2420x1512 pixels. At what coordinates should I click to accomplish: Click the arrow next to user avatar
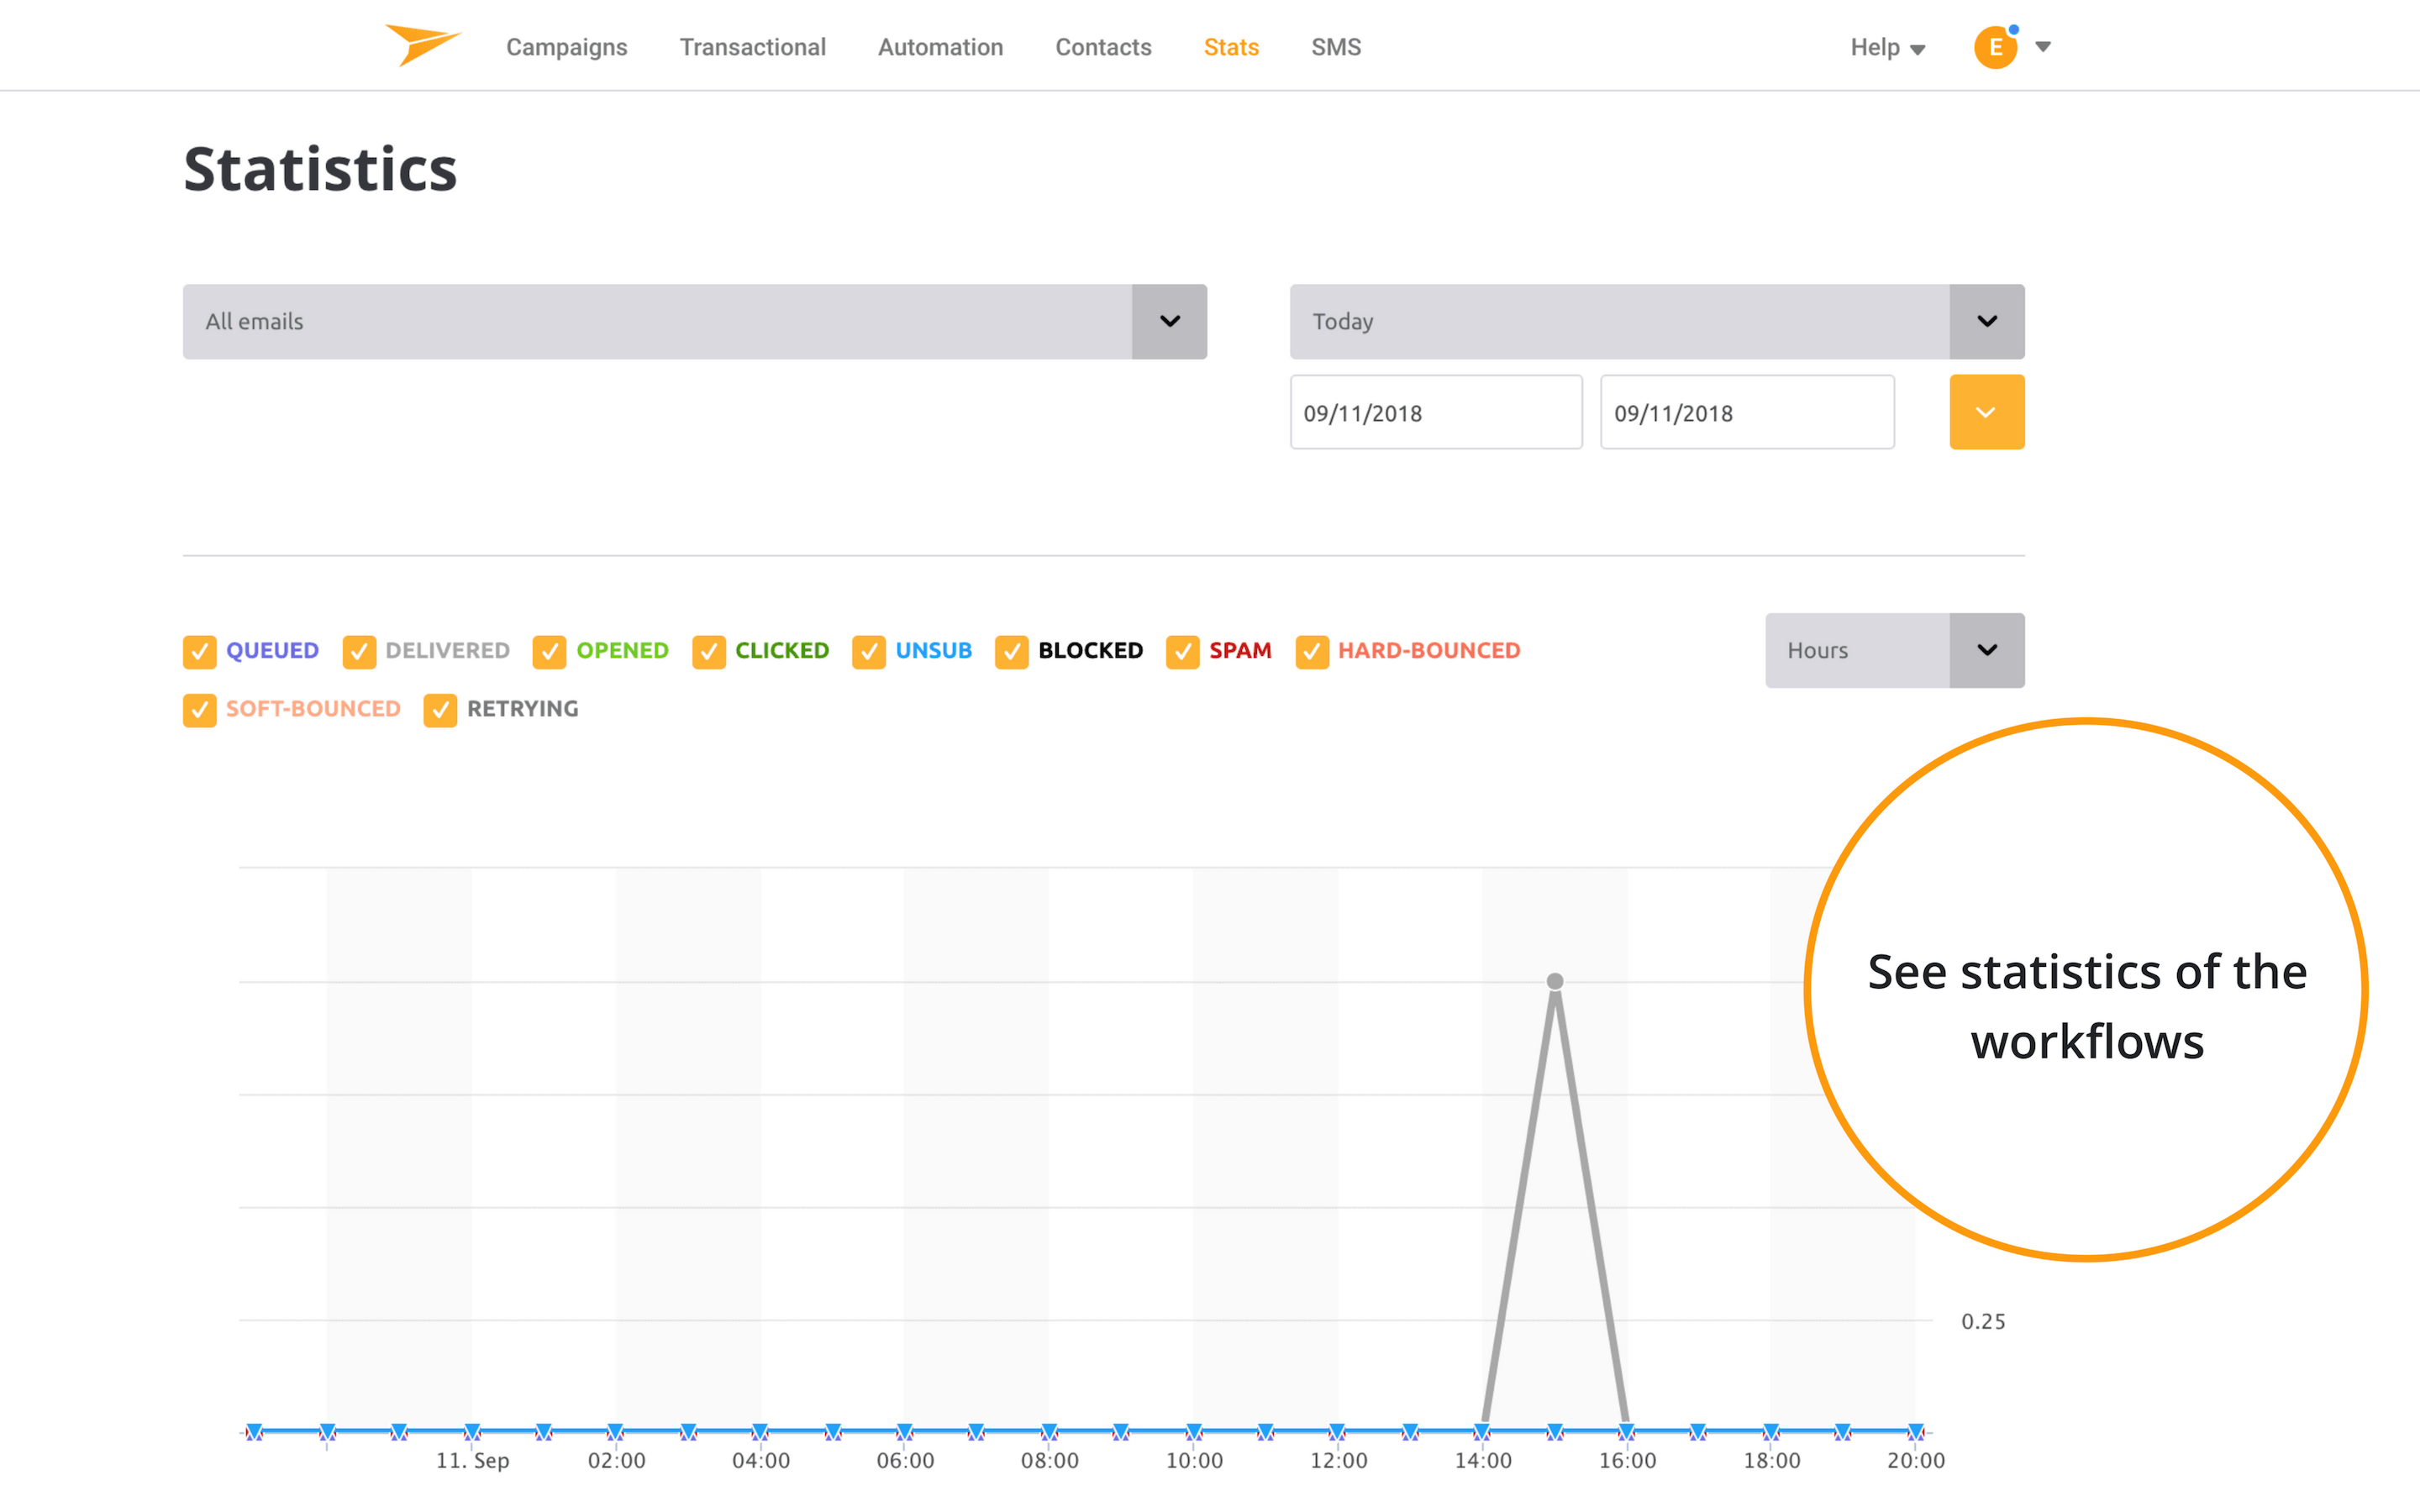pos(2043,47)
